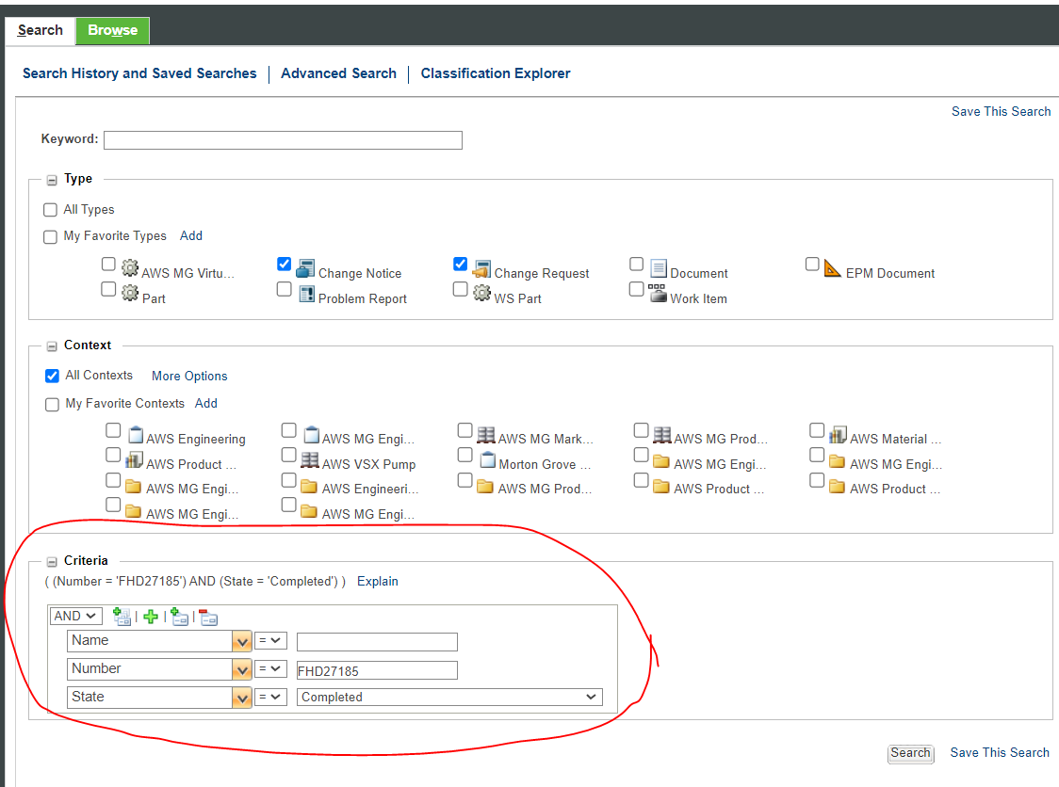
Task: Click the EPM Document type icon
Action: [832, 267]
